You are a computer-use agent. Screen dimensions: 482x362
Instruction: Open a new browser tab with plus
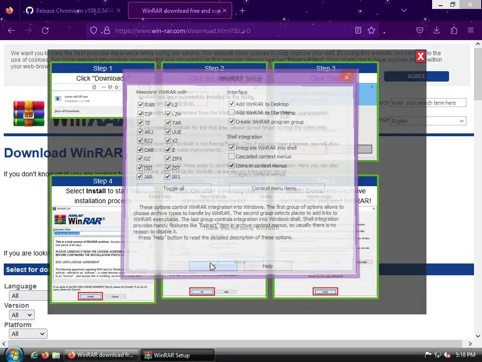point(242,11)
